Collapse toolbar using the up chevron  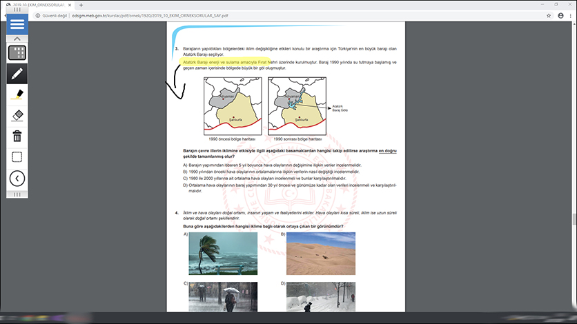tap(17, 39)
